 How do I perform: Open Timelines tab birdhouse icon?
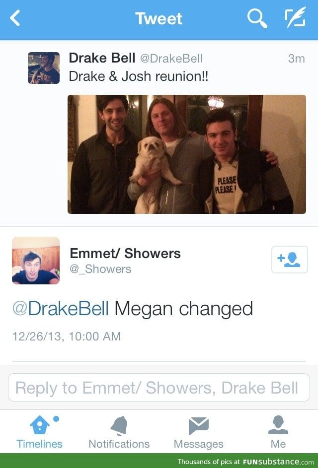(x=40, y=425)
